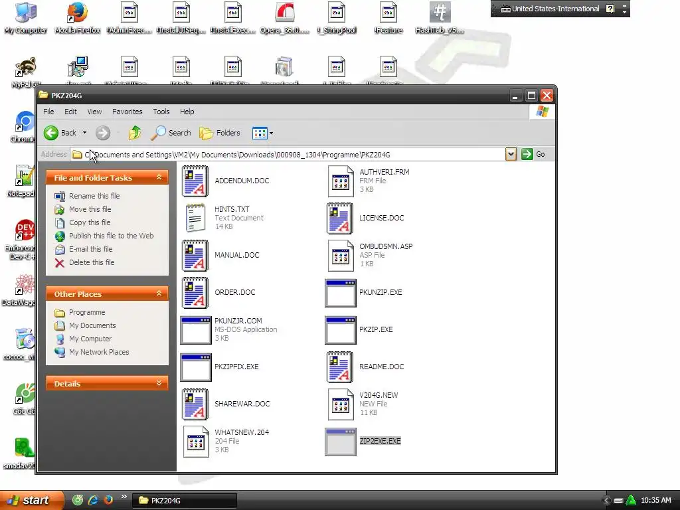The image size is (680, 510).
Task: Select the README.DOC file icon
Action: click(339, 367)
